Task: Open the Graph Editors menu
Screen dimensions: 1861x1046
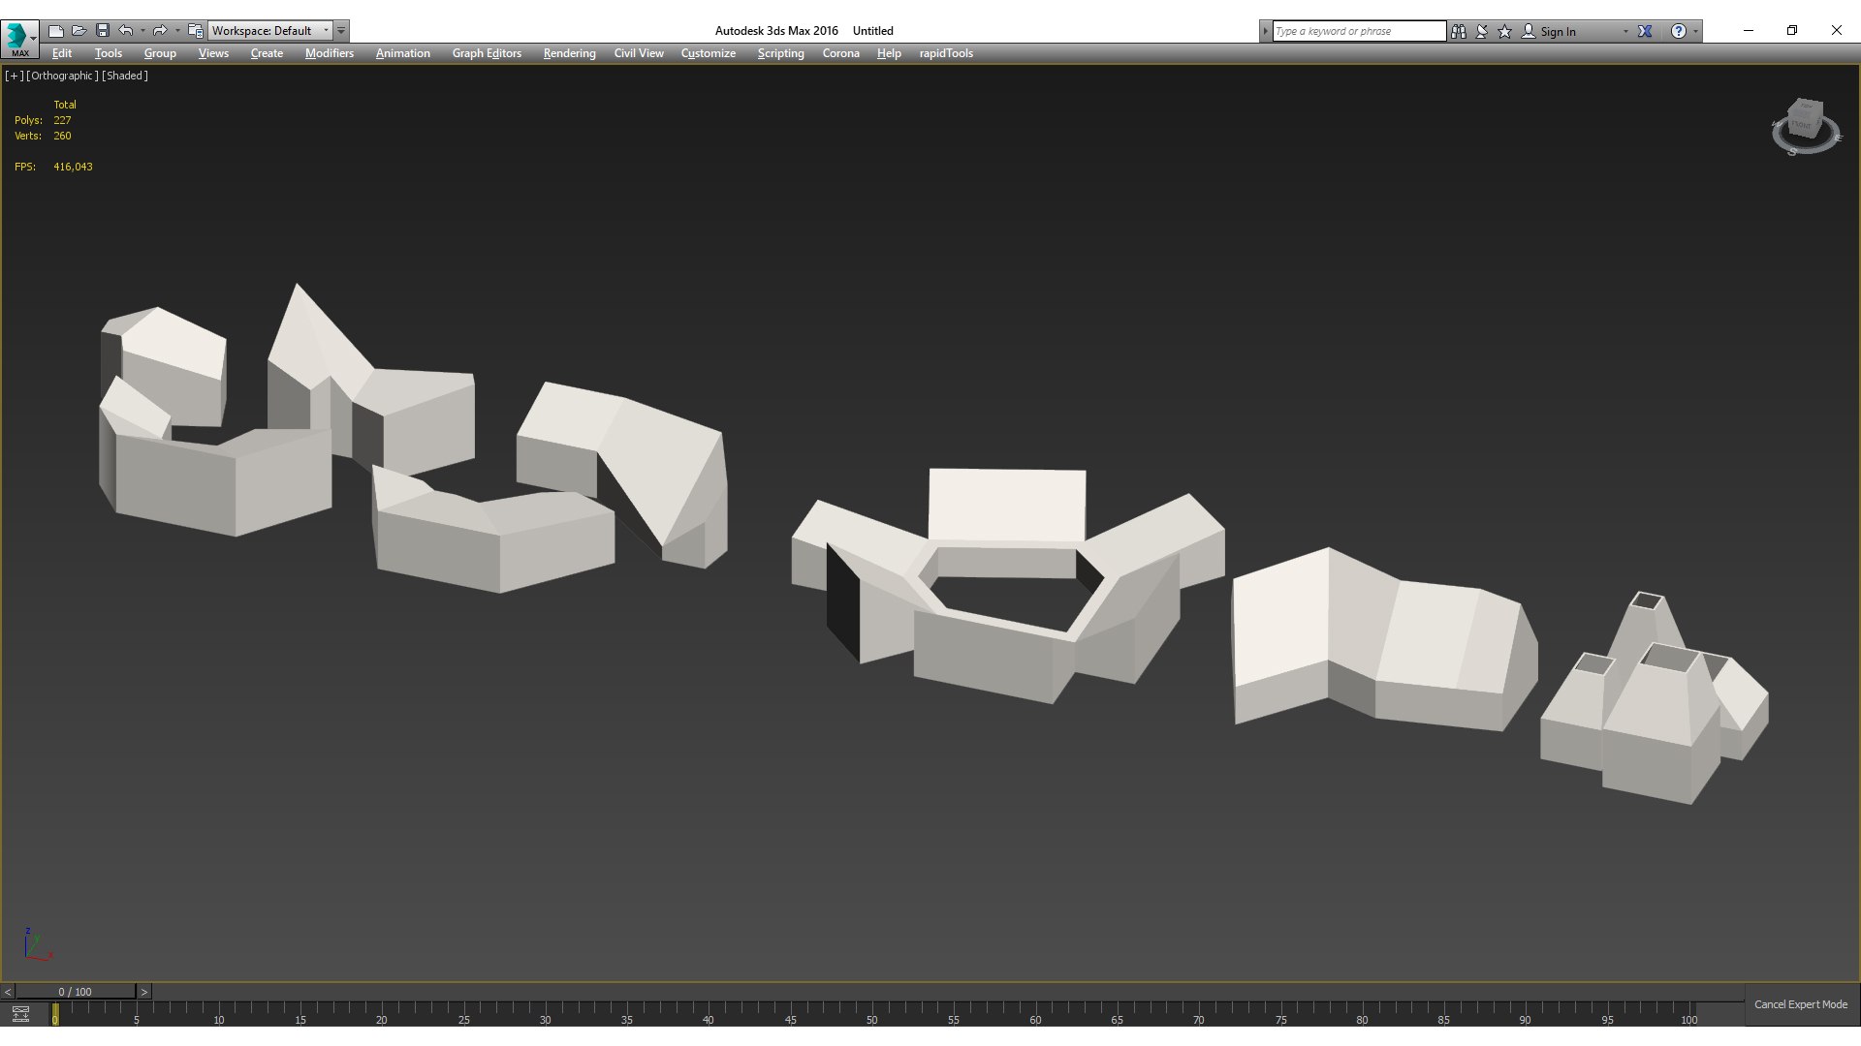Action: (x=487, y=53)
